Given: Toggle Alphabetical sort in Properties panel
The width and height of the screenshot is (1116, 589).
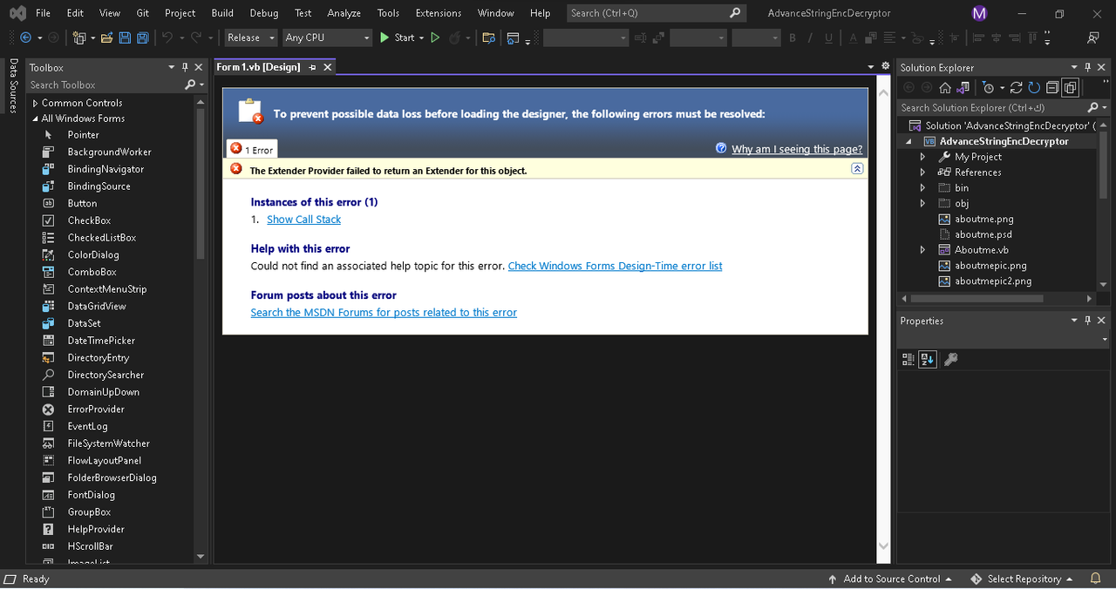Looking at the screenshot, I should [927, 359].
